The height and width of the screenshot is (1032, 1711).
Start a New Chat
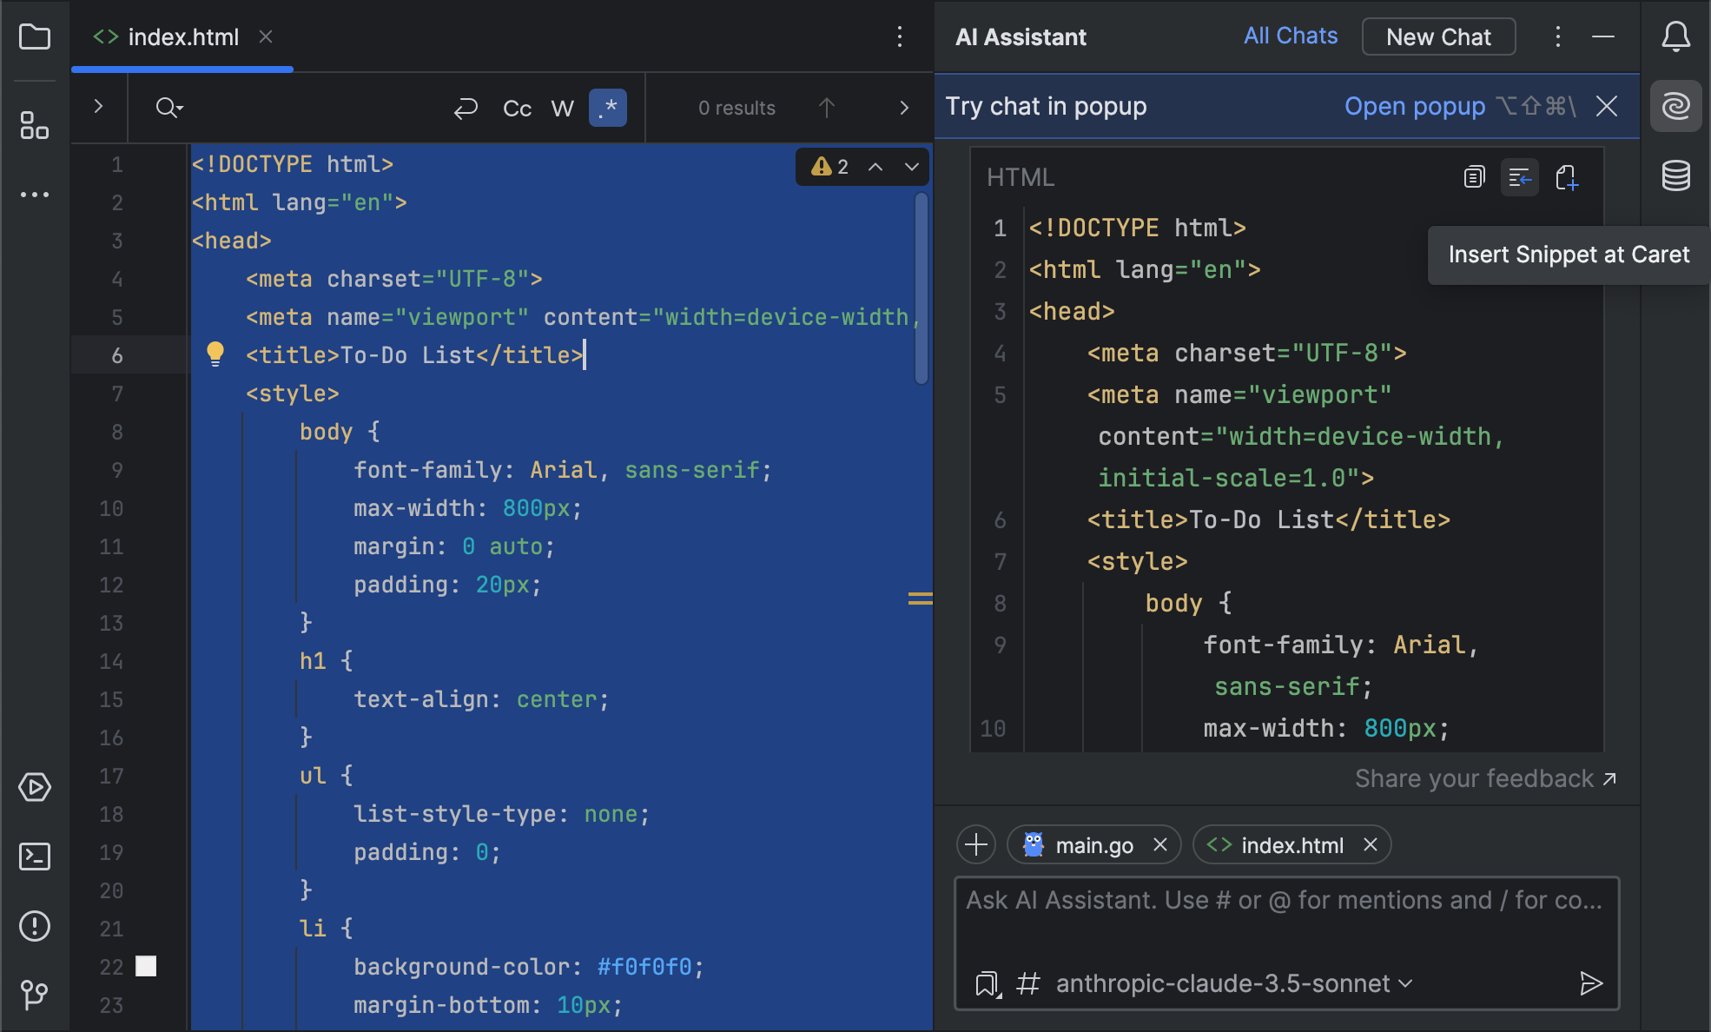point(1438,36)
